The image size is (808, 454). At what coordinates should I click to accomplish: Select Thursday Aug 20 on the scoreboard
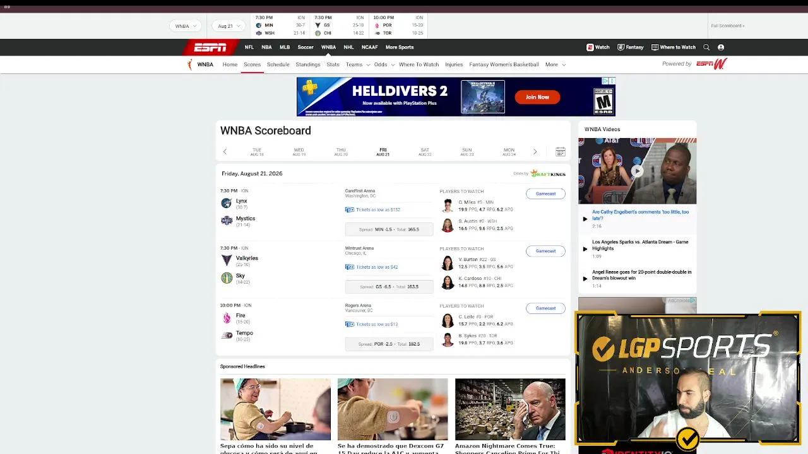(x=341, y=152)
